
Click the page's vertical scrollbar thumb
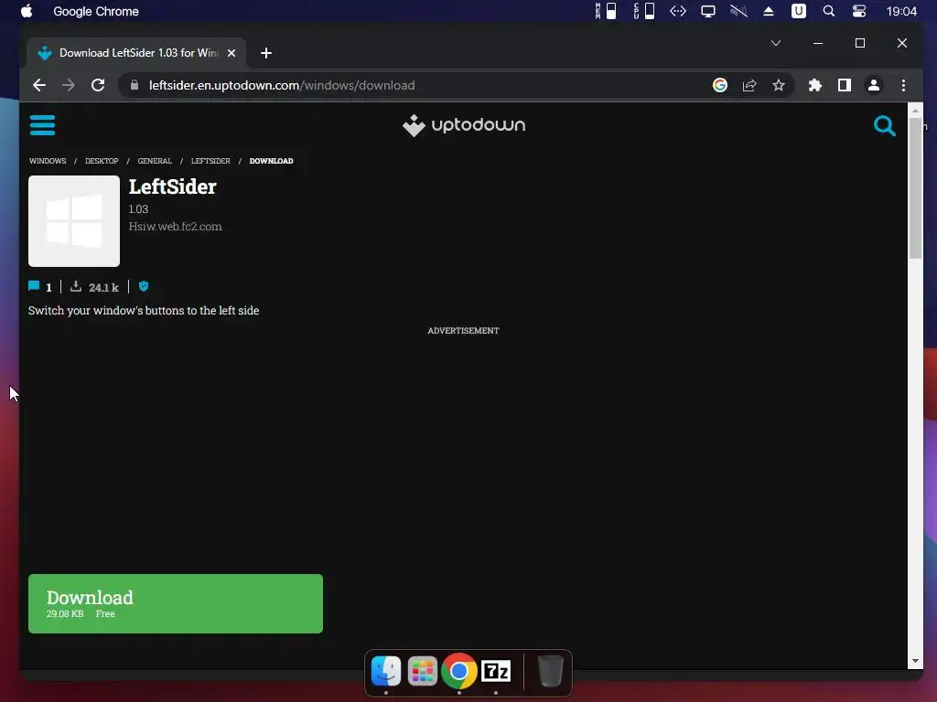coord(915,188)
